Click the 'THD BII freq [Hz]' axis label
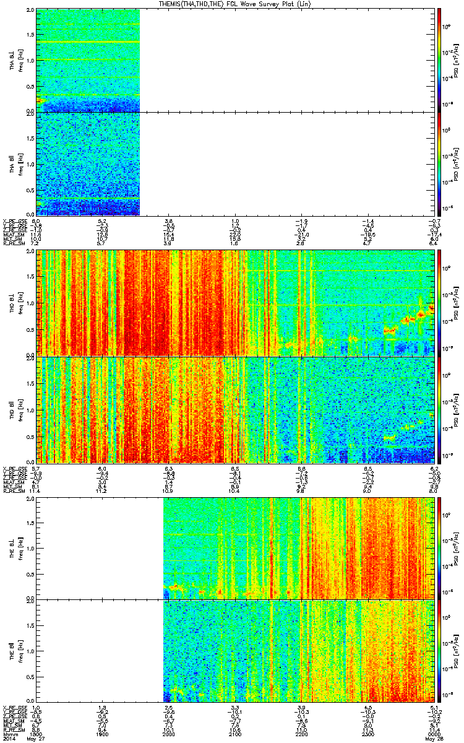This screenshot has height=743, width=464. pos(16,409)
